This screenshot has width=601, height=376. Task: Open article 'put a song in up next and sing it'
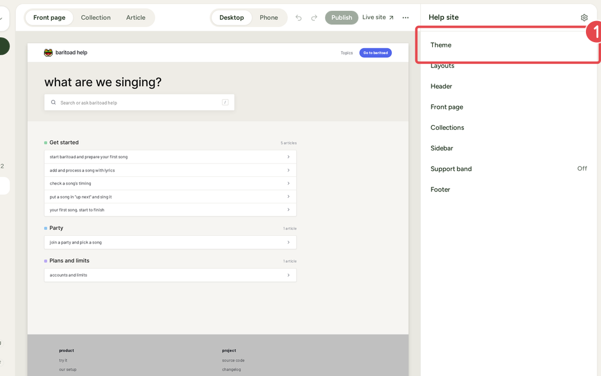170,197
